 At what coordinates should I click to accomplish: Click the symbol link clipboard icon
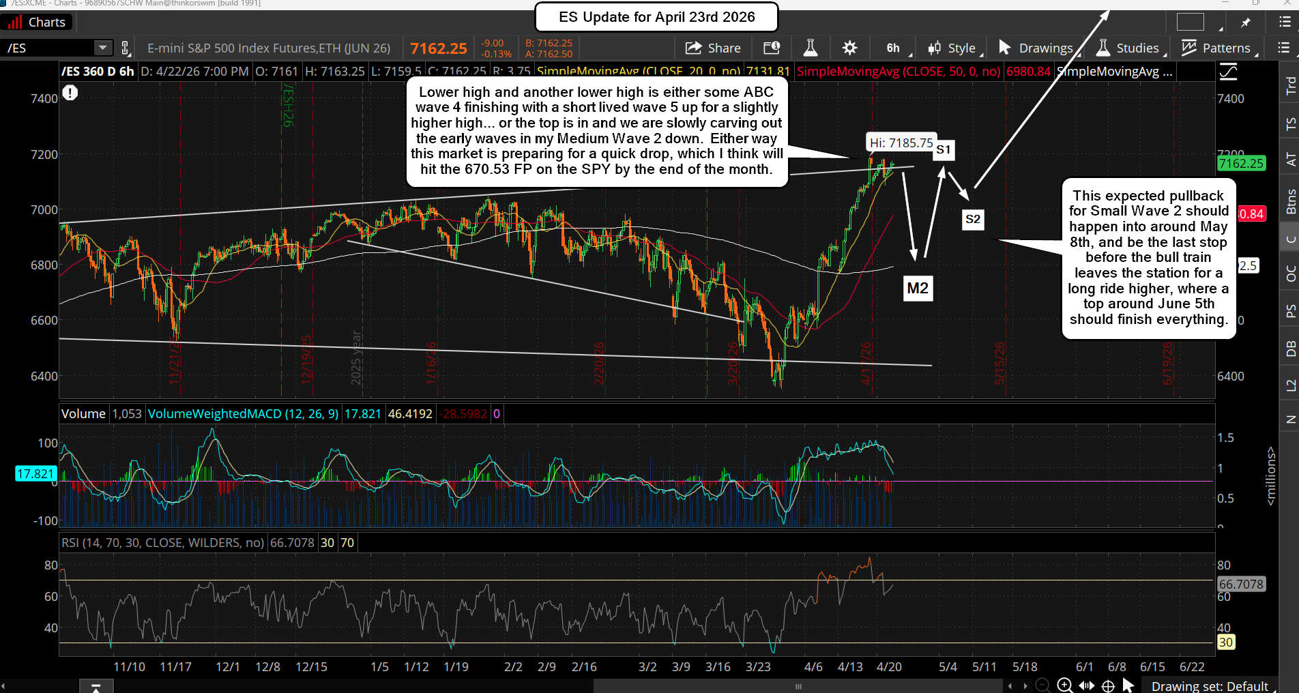click(126, 48)
